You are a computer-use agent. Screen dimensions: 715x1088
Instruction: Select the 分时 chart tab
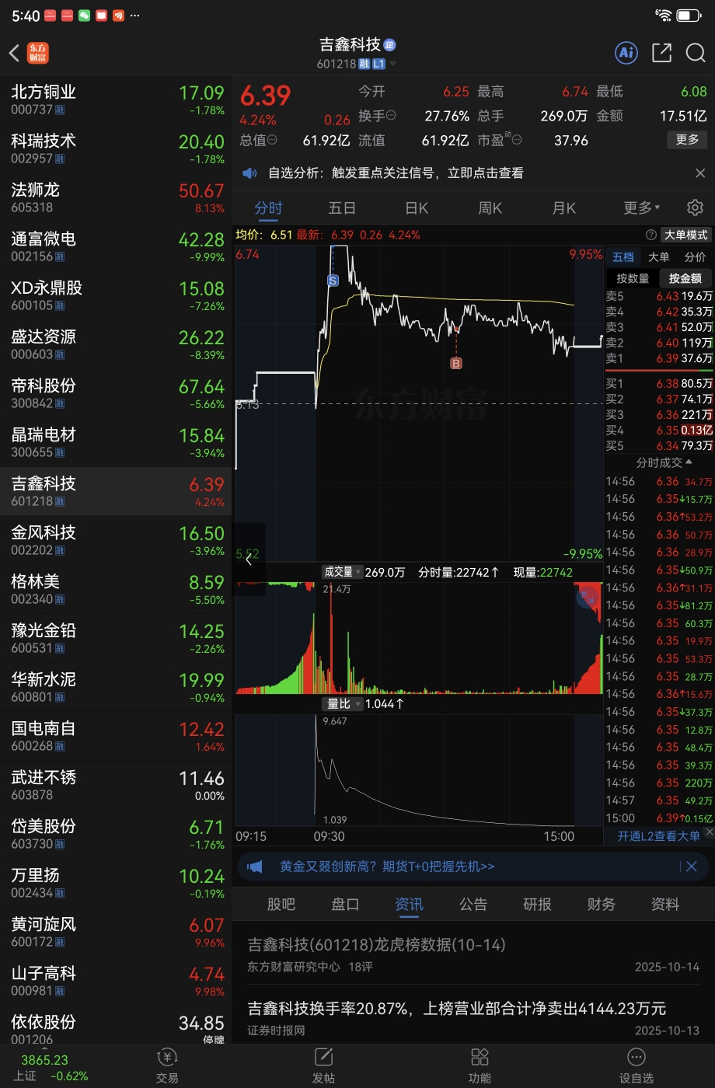tap(269, 207)
